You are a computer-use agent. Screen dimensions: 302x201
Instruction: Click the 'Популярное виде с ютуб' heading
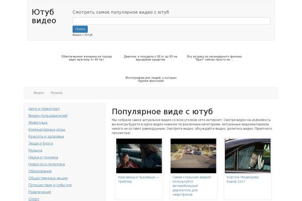point(162,112)
